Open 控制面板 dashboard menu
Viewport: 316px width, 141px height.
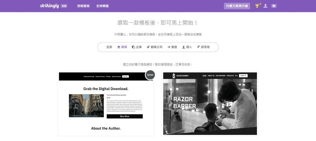point(83,6)
